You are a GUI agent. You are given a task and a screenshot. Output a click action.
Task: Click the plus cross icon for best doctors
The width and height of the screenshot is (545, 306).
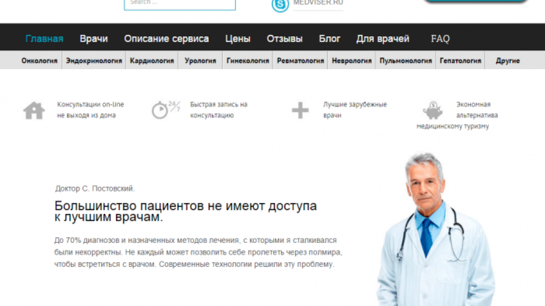[300, 110]
